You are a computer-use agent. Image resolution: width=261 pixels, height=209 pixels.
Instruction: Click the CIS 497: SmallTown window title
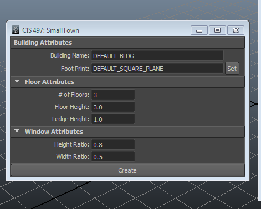50,30
